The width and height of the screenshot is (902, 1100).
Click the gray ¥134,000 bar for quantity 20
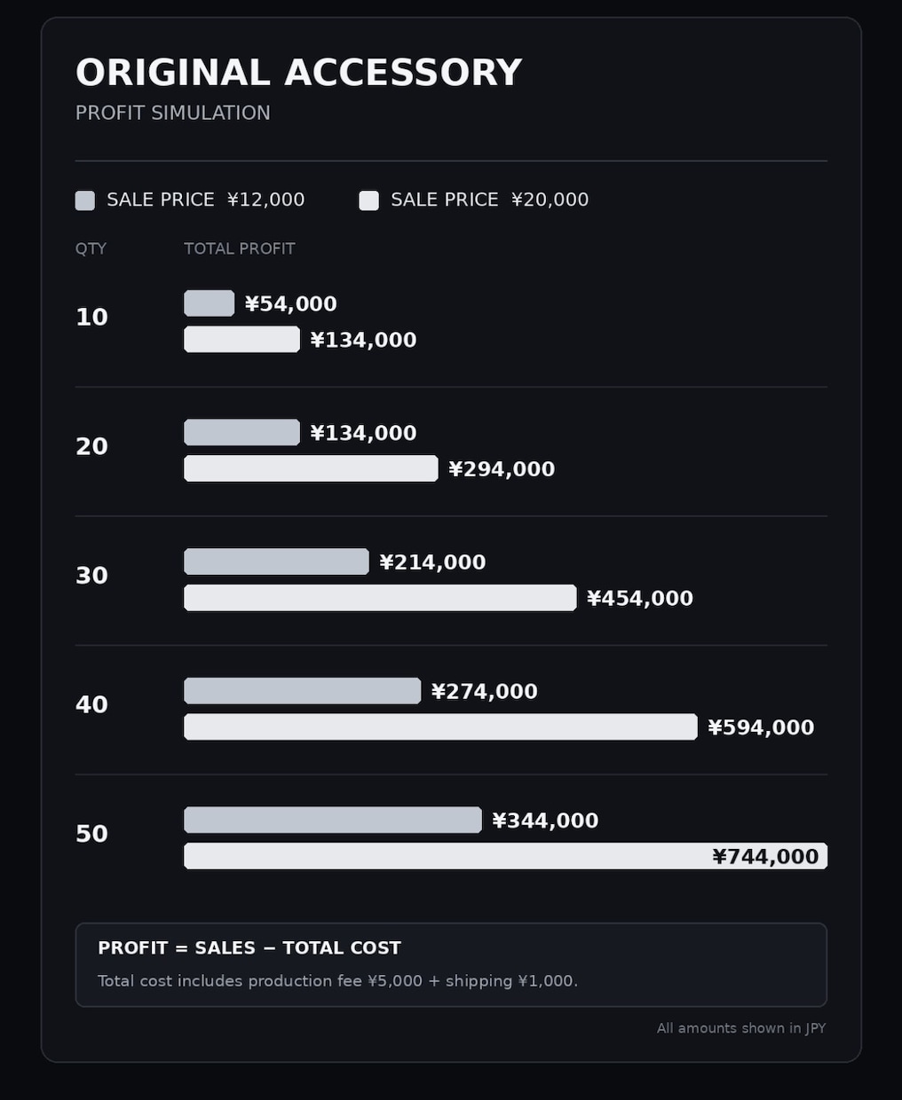(242, 433)
